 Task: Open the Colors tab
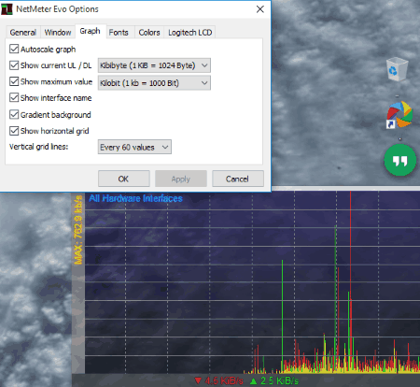(x=149, y=33)
